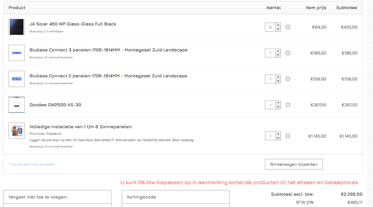This screenshot has width=373, height=207.
Task: Decrease quantity of JA Solar panels
Action: (278, 29)
